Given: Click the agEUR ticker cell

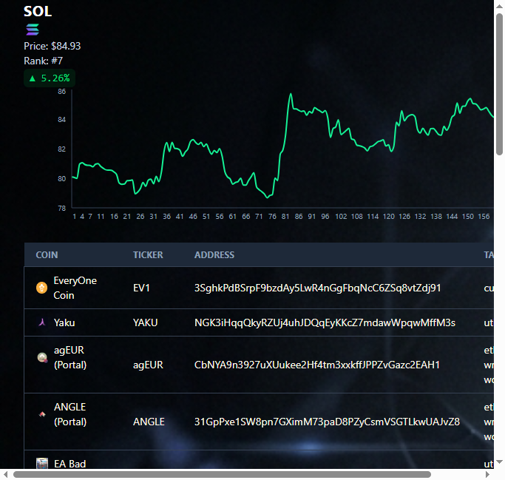Looking at the screenshot, I should click(148, 365).
